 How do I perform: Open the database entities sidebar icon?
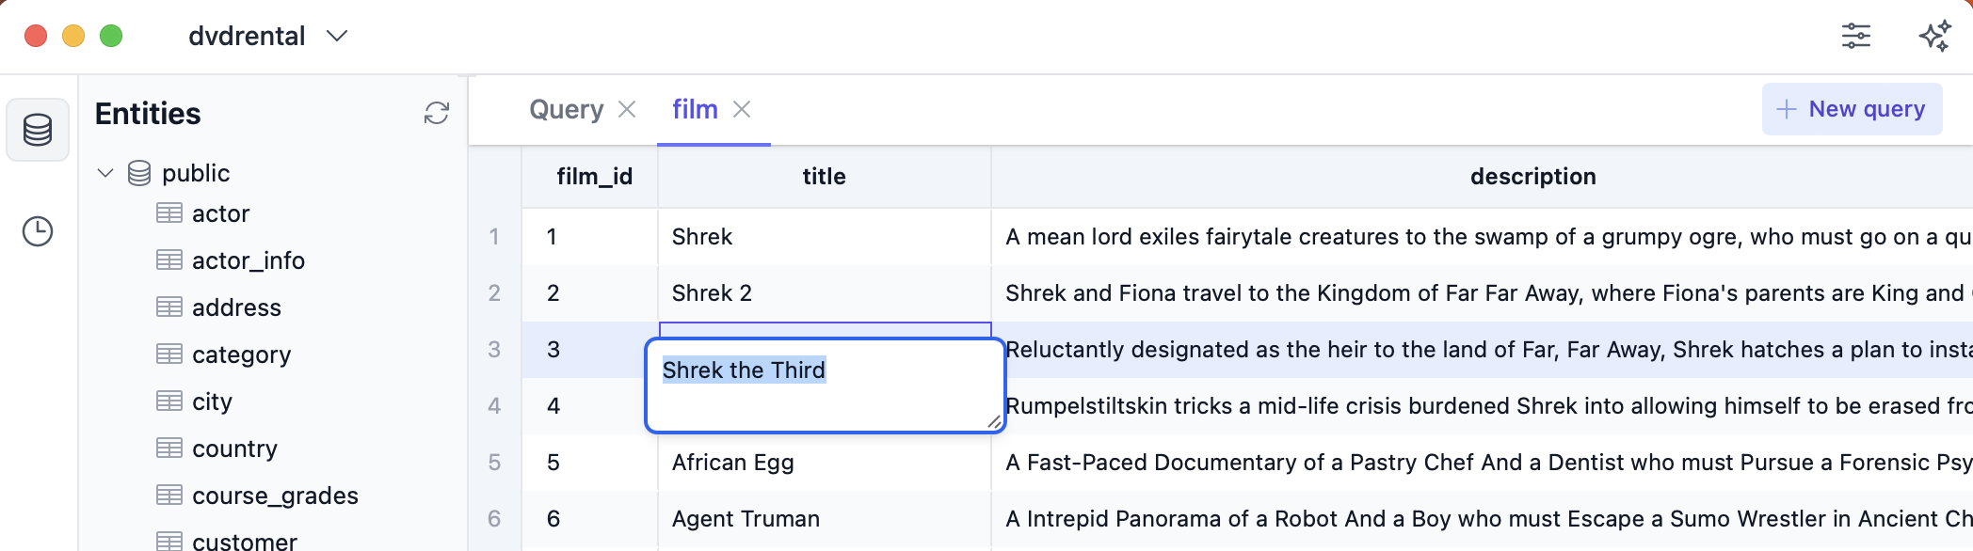coord(38,130)
